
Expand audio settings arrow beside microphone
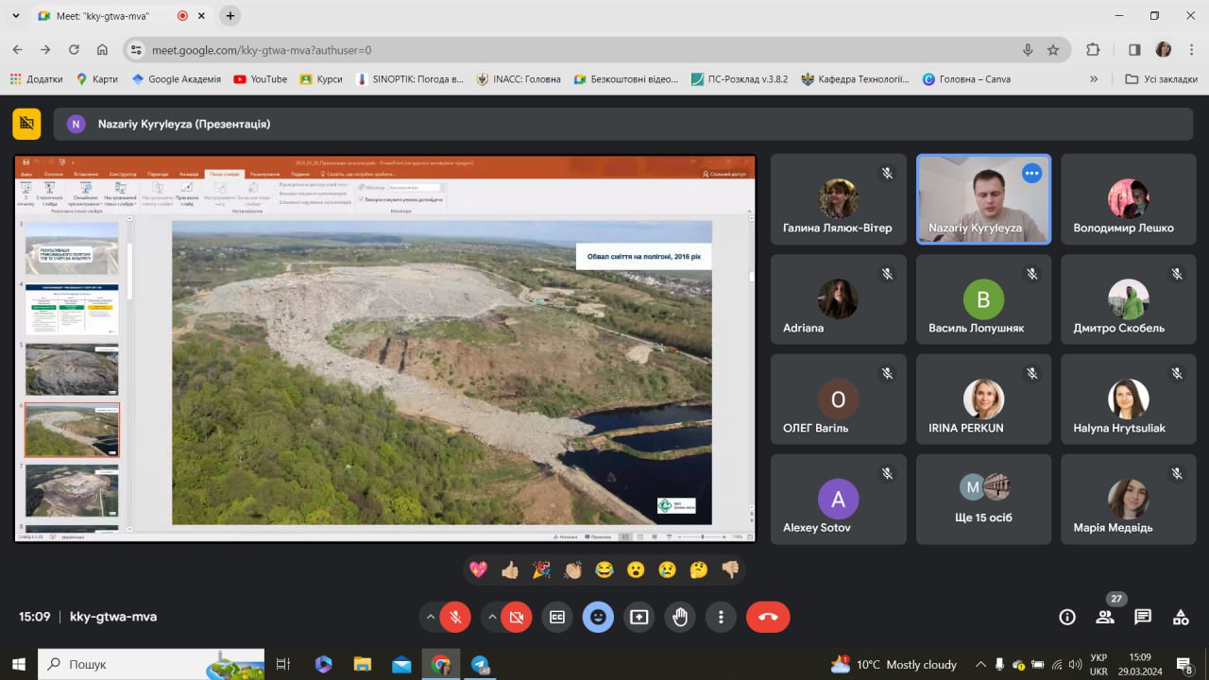click(431, 617)
